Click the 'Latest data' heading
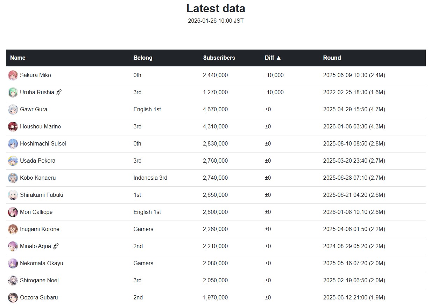 pos(216,8)
